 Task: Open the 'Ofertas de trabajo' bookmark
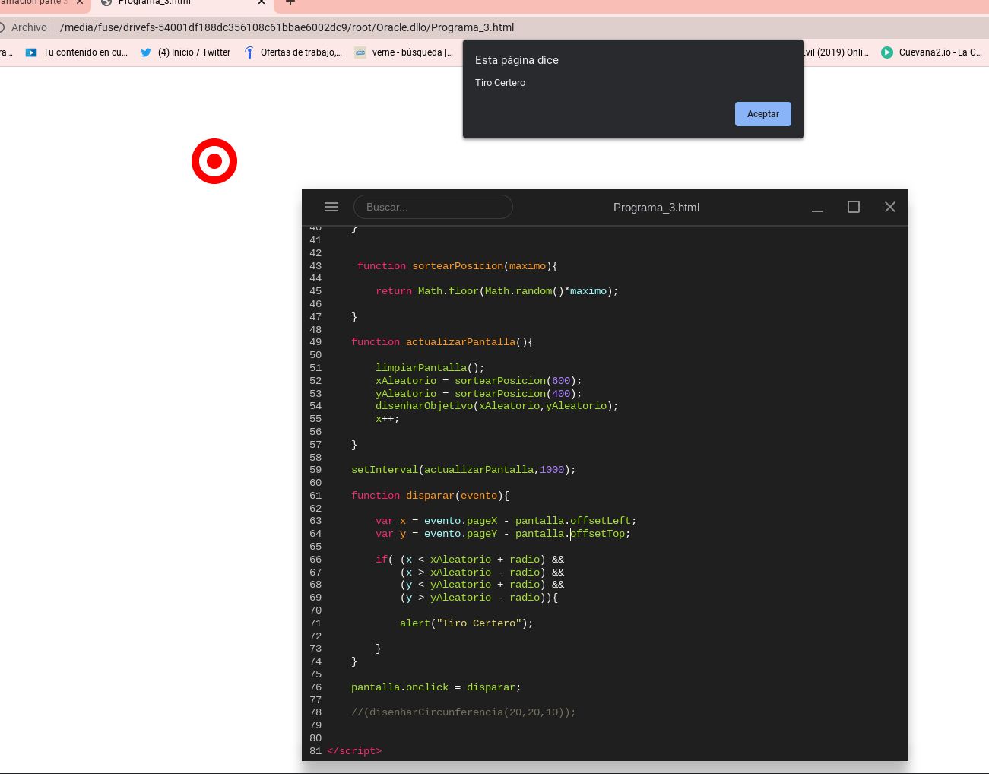pyautogui.click(x=293, y=52)
